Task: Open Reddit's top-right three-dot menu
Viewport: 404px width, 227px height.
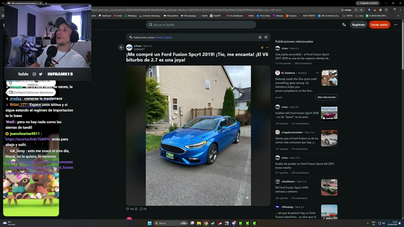Action: 395,25
